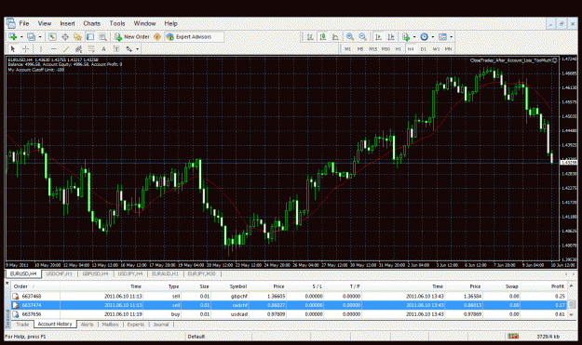Switch to Bar Chart display
Viewport: 582px width, 345px height.
click(310, 36)
